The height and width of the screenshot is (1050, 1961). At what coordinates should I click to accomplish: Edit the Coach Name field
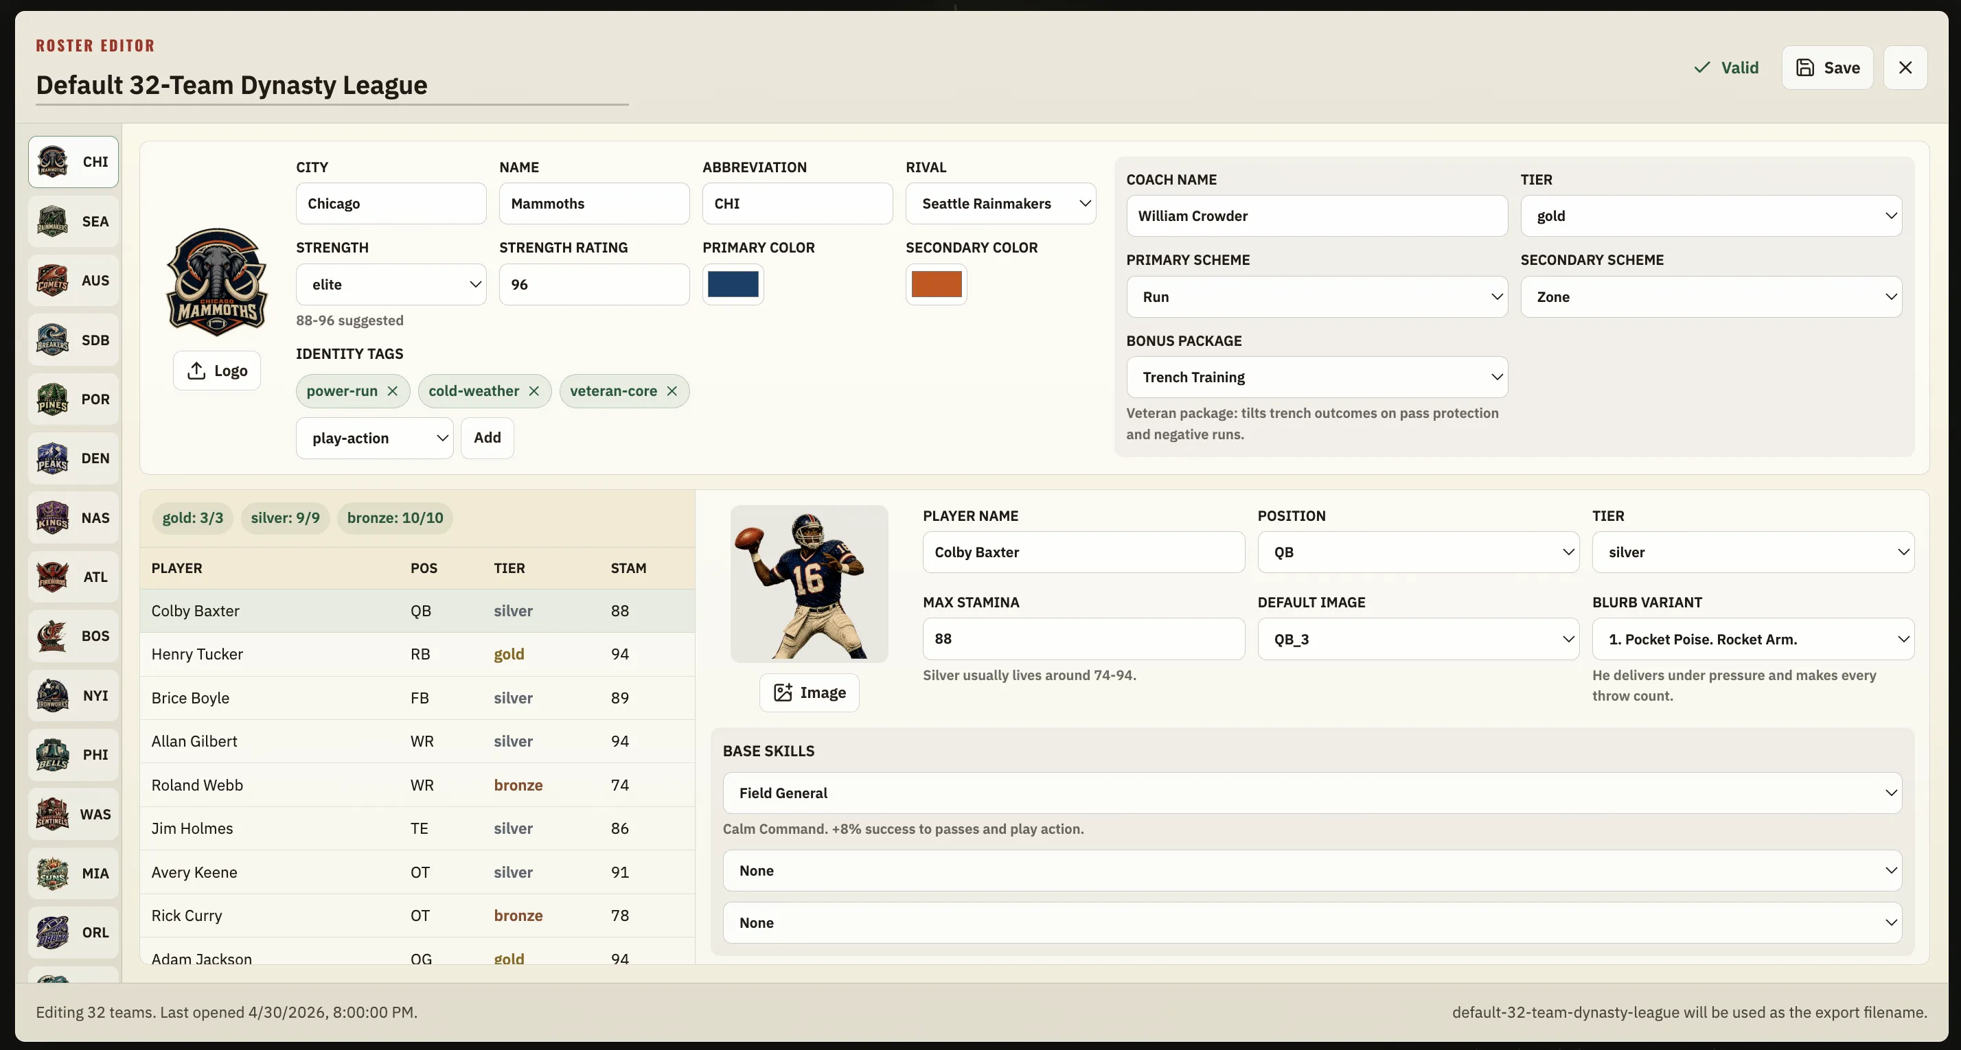[1317, 216]
